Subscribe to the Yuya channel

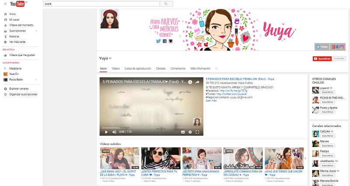click(322, 58)
